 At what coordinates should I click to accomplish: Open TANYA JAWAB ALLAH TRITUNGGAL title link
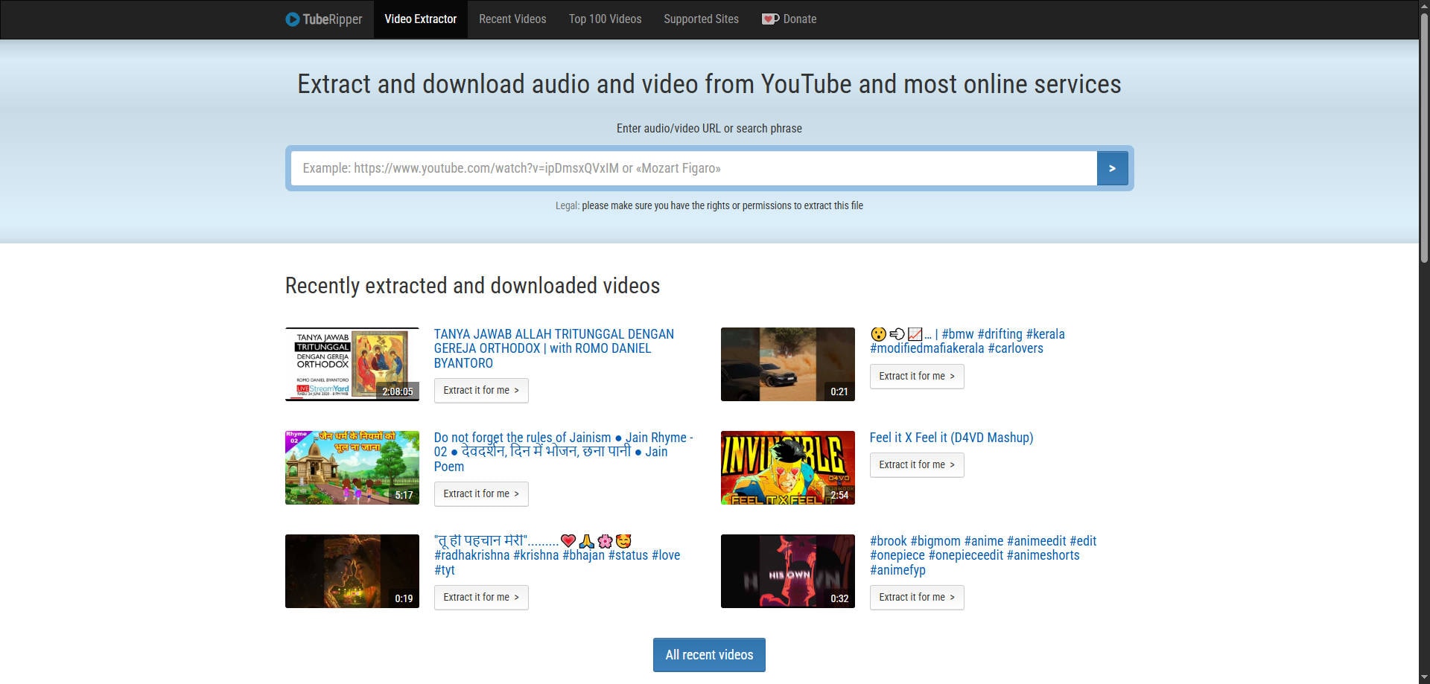[x=554, y=348]
